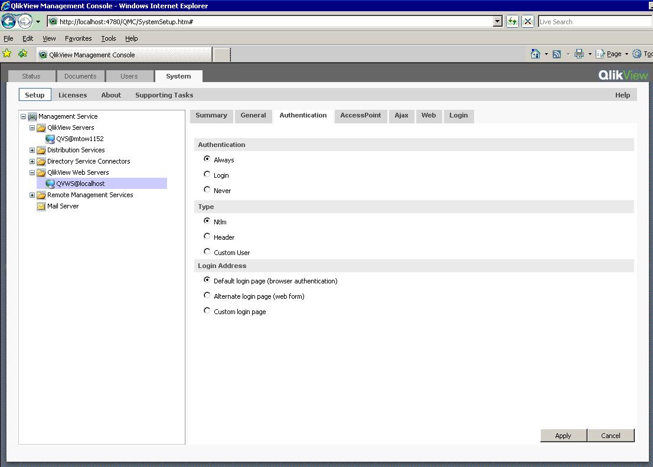
Task: Click the URL address field
Action: tap(275, 21)
